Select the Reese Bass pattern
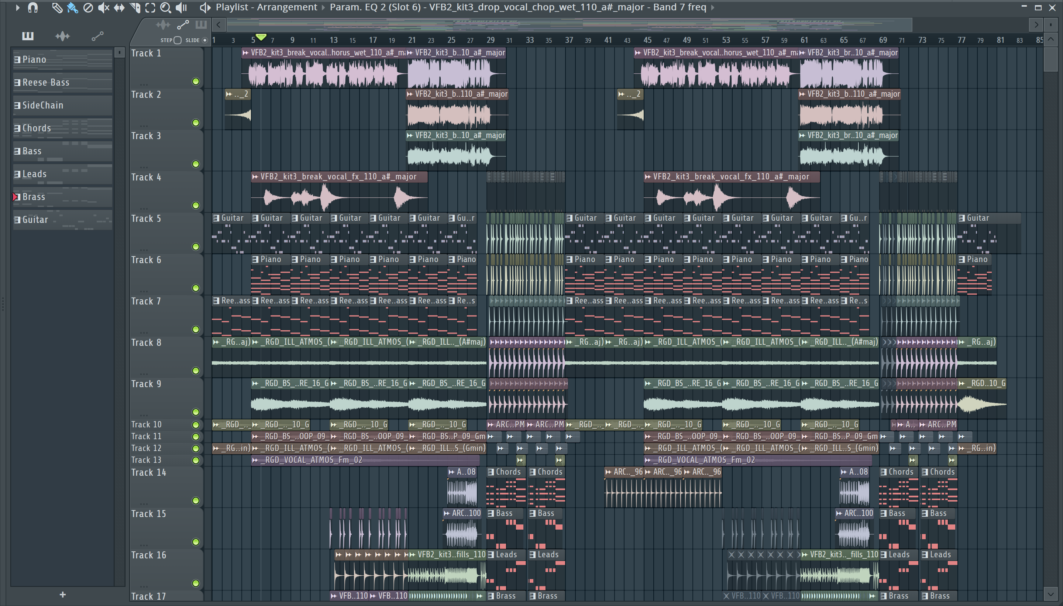Image resolution: width=1063 pixels, height=606 pixels. (62, 82)
